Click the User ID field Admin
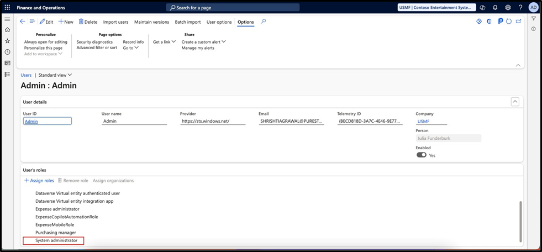 48,121
